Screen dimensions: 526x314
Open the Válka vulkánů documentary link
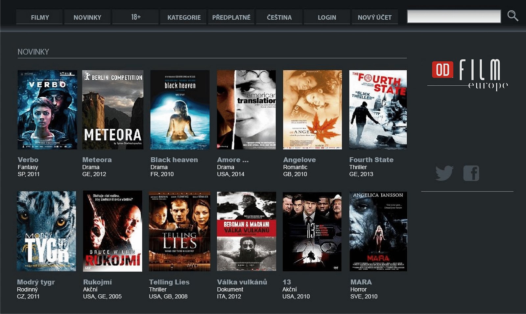point(242,282)
